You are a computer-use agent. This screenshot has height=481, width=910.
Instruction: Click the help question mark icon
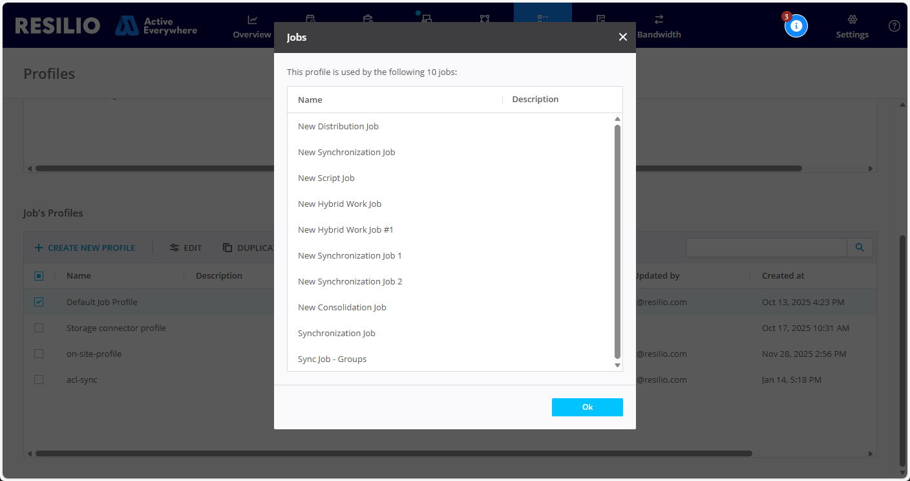click(x=894, y=26)
